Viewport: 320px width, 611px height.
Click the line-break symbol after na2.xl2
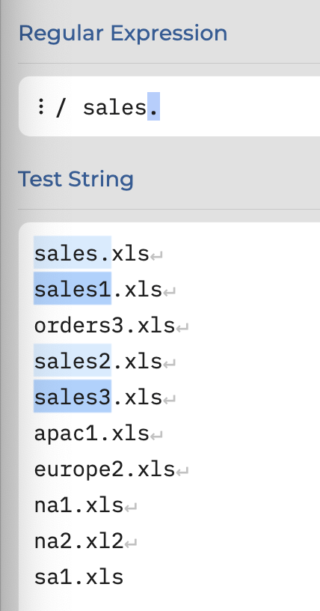pyautogui.click(x=130, y=543)
